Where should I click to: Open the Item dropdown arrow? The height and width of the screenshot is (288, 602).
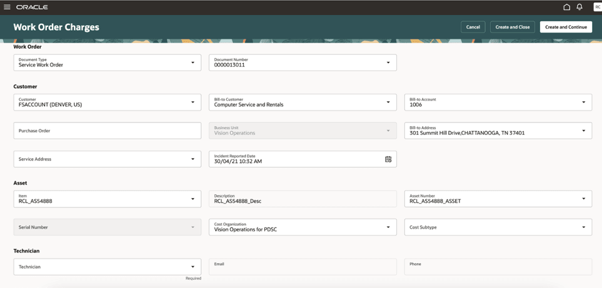pyautogui.click(x=193, y=199)
